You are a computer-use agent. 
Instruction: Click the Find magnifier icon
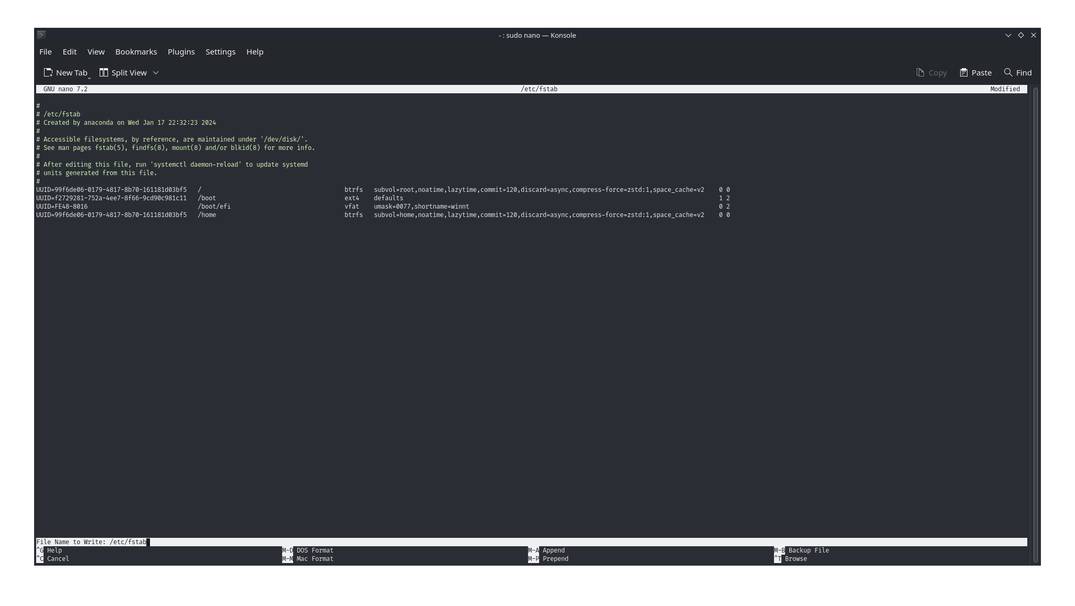pyautogui.click(x=1008, y=72)
